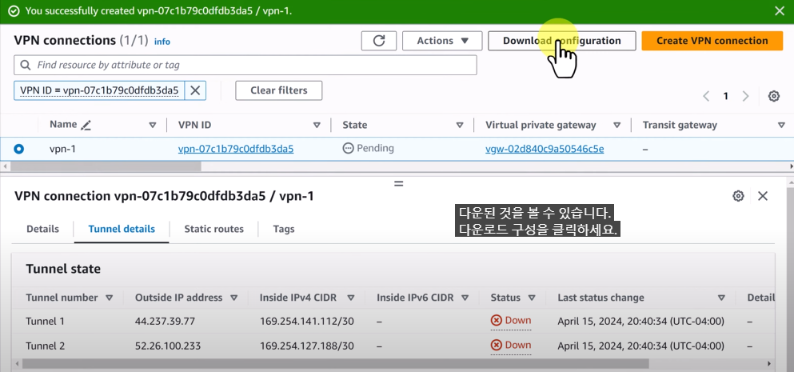Open the vgw-02d840c9a50546c5e gateway link
The image size is (794, 372).
tap(545, 149)
